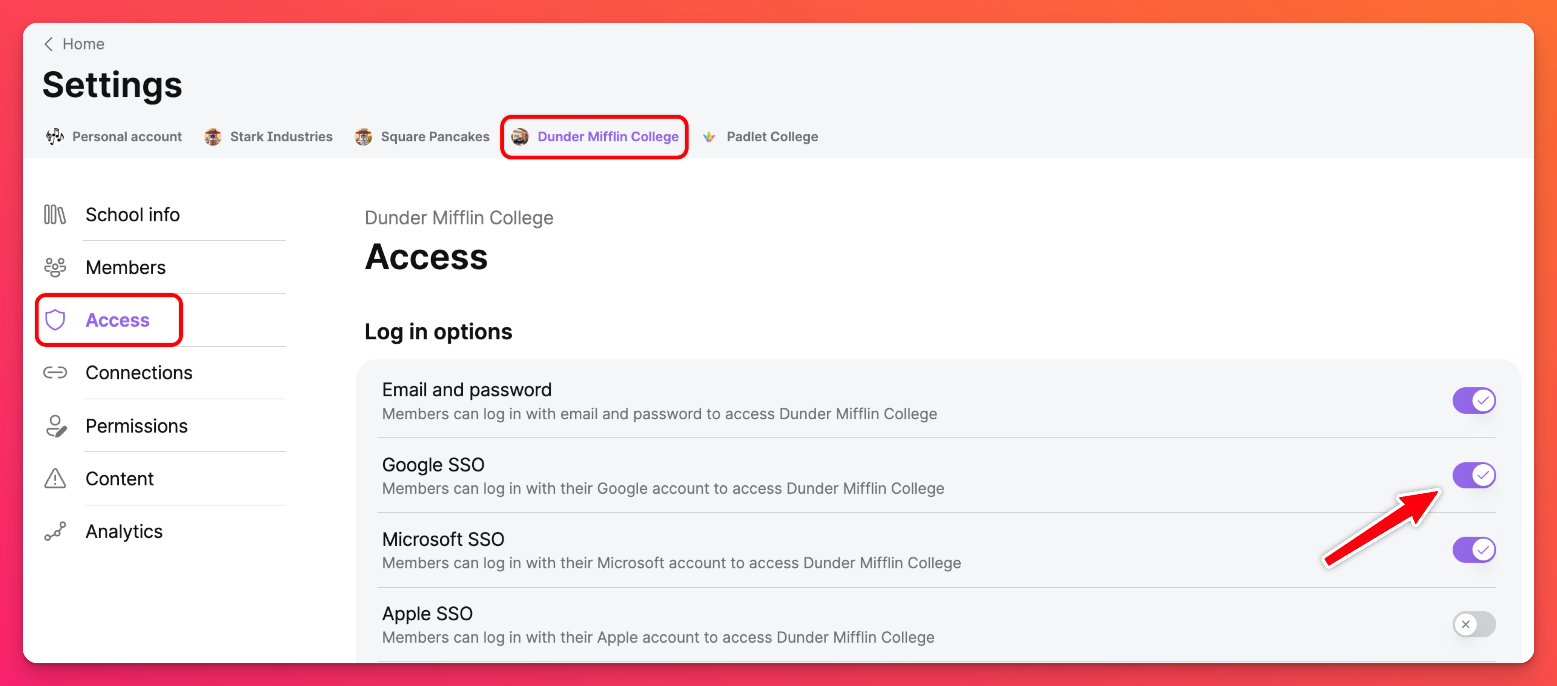
Task: Click the School info books icon
Action: click(54, 215)
